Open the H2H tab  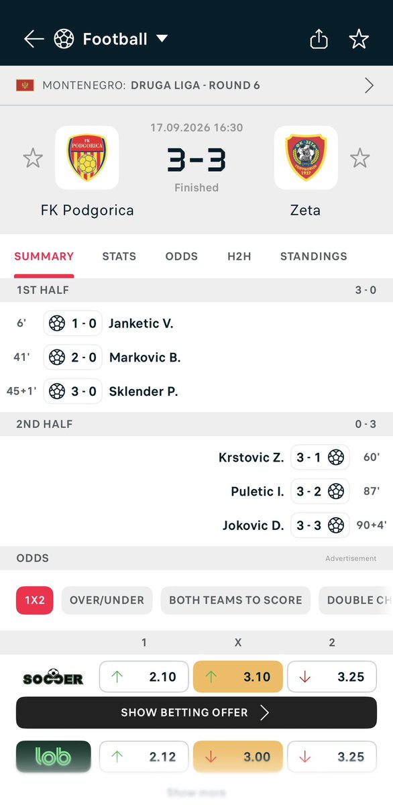point(239,256)
